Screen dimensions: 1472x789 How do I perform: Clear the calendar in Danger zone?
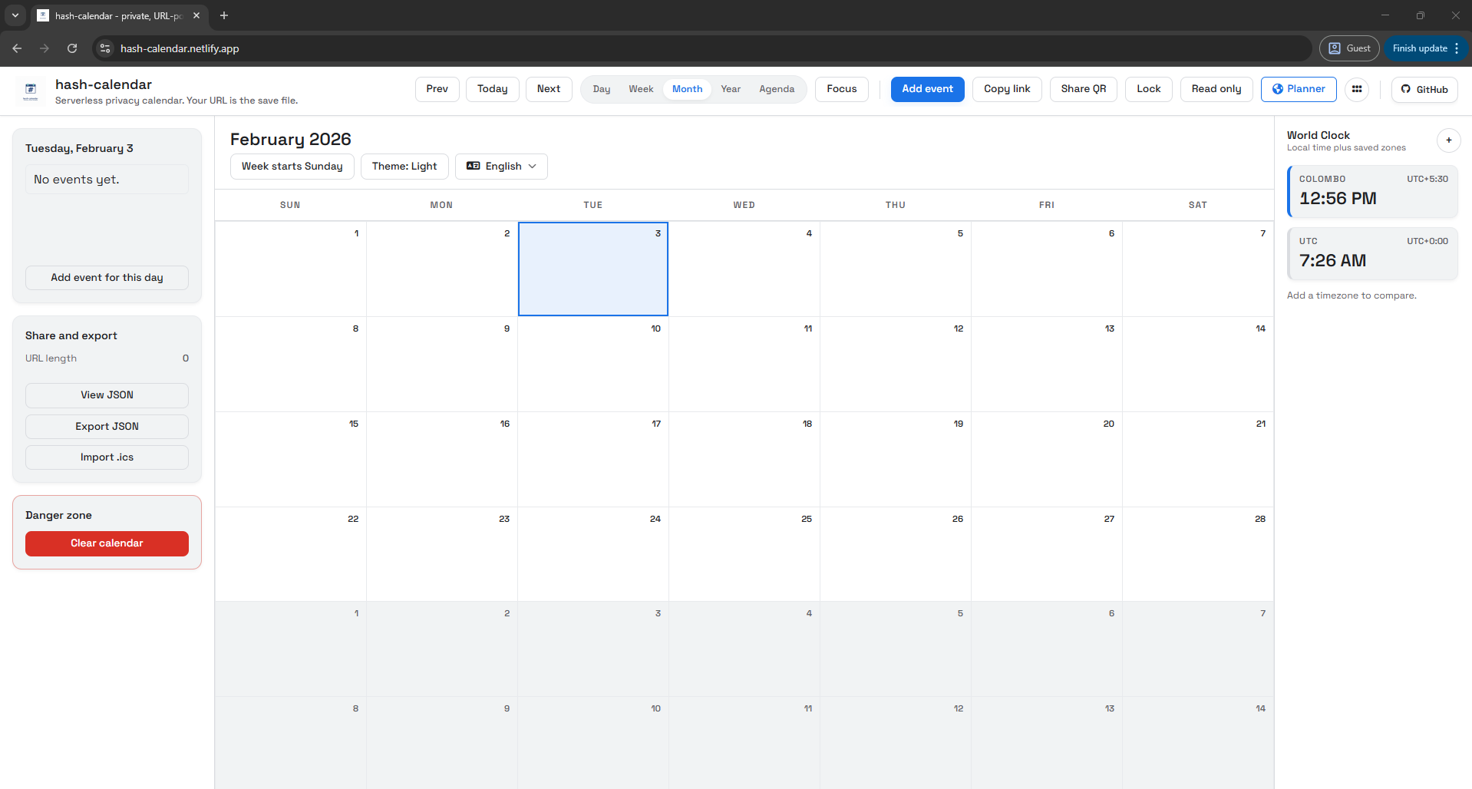(107, 543)
